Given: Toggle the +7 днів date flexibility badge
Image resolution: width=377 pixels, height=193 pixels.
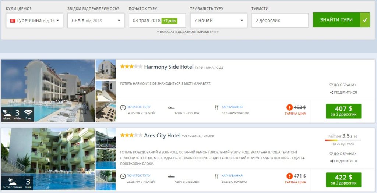Looking at the screenshot, I should coord(169,21).
